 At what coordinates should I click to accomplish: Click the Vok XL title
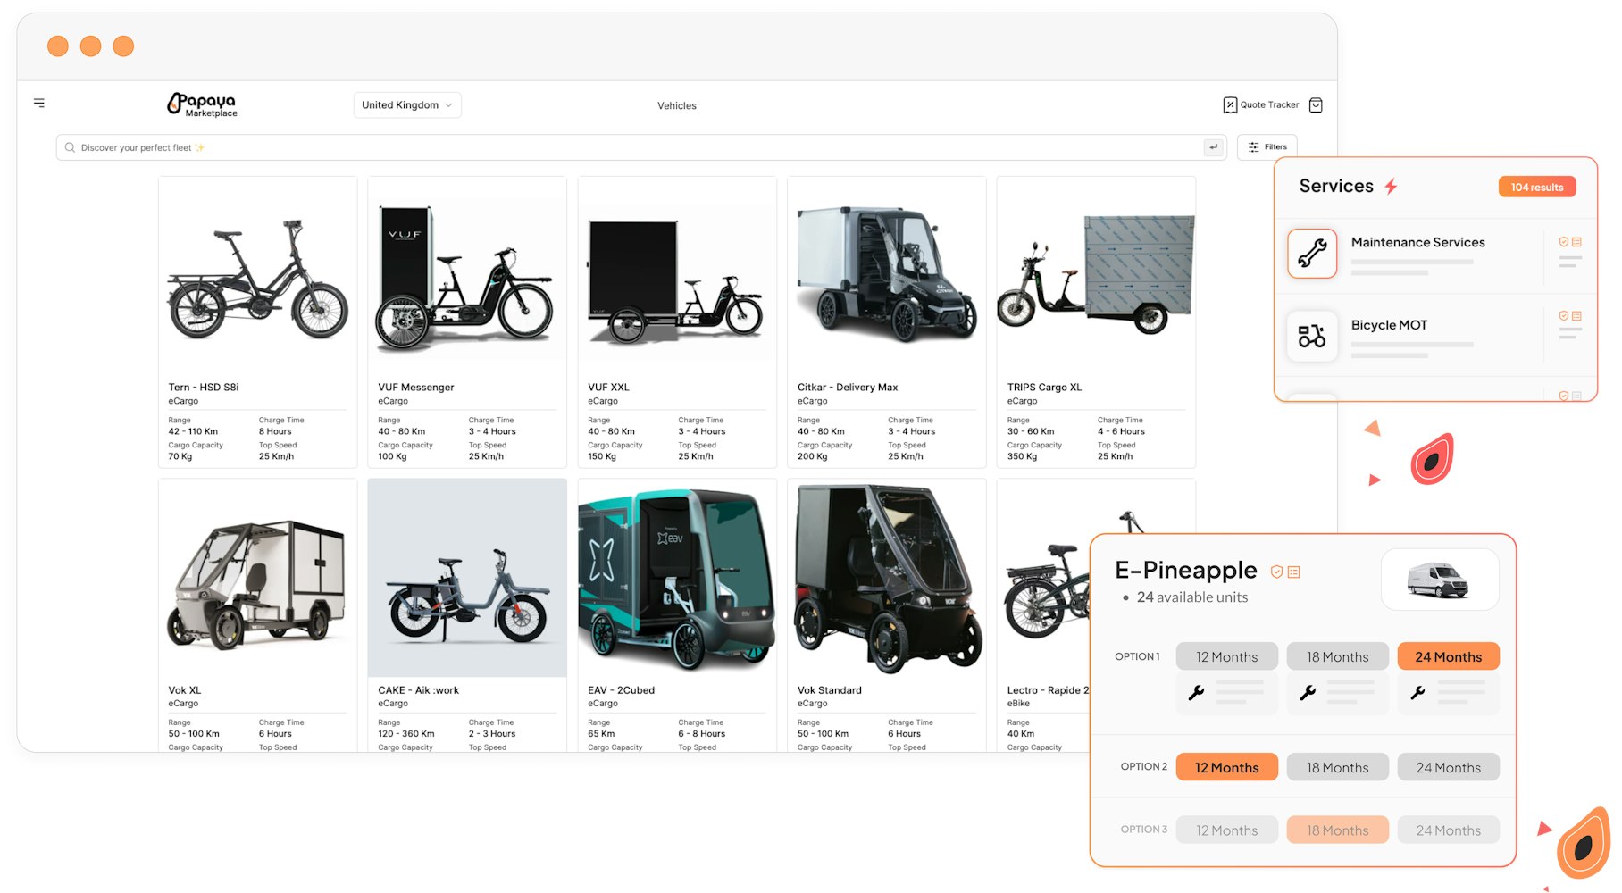(185, 690)
